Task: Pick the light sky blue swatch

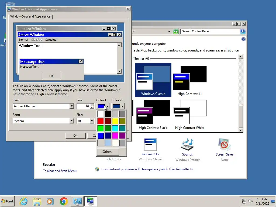Action: pyautogui.click(x=108, y=143)
